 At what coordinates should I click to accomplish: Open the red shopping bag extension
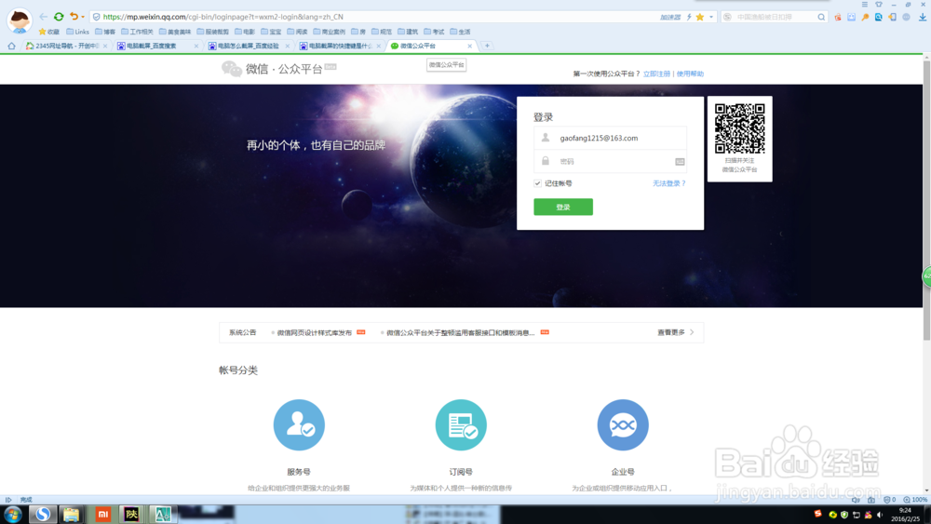point(838,17)
